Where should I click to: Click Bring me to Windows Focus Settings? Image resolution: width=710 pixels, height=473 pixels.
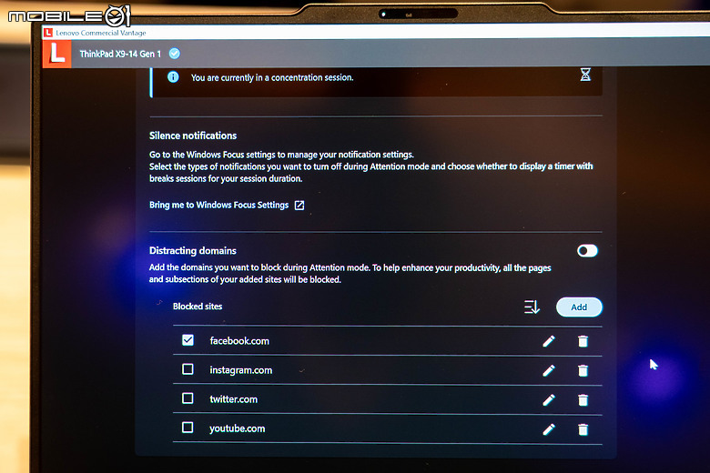(218, 205)
